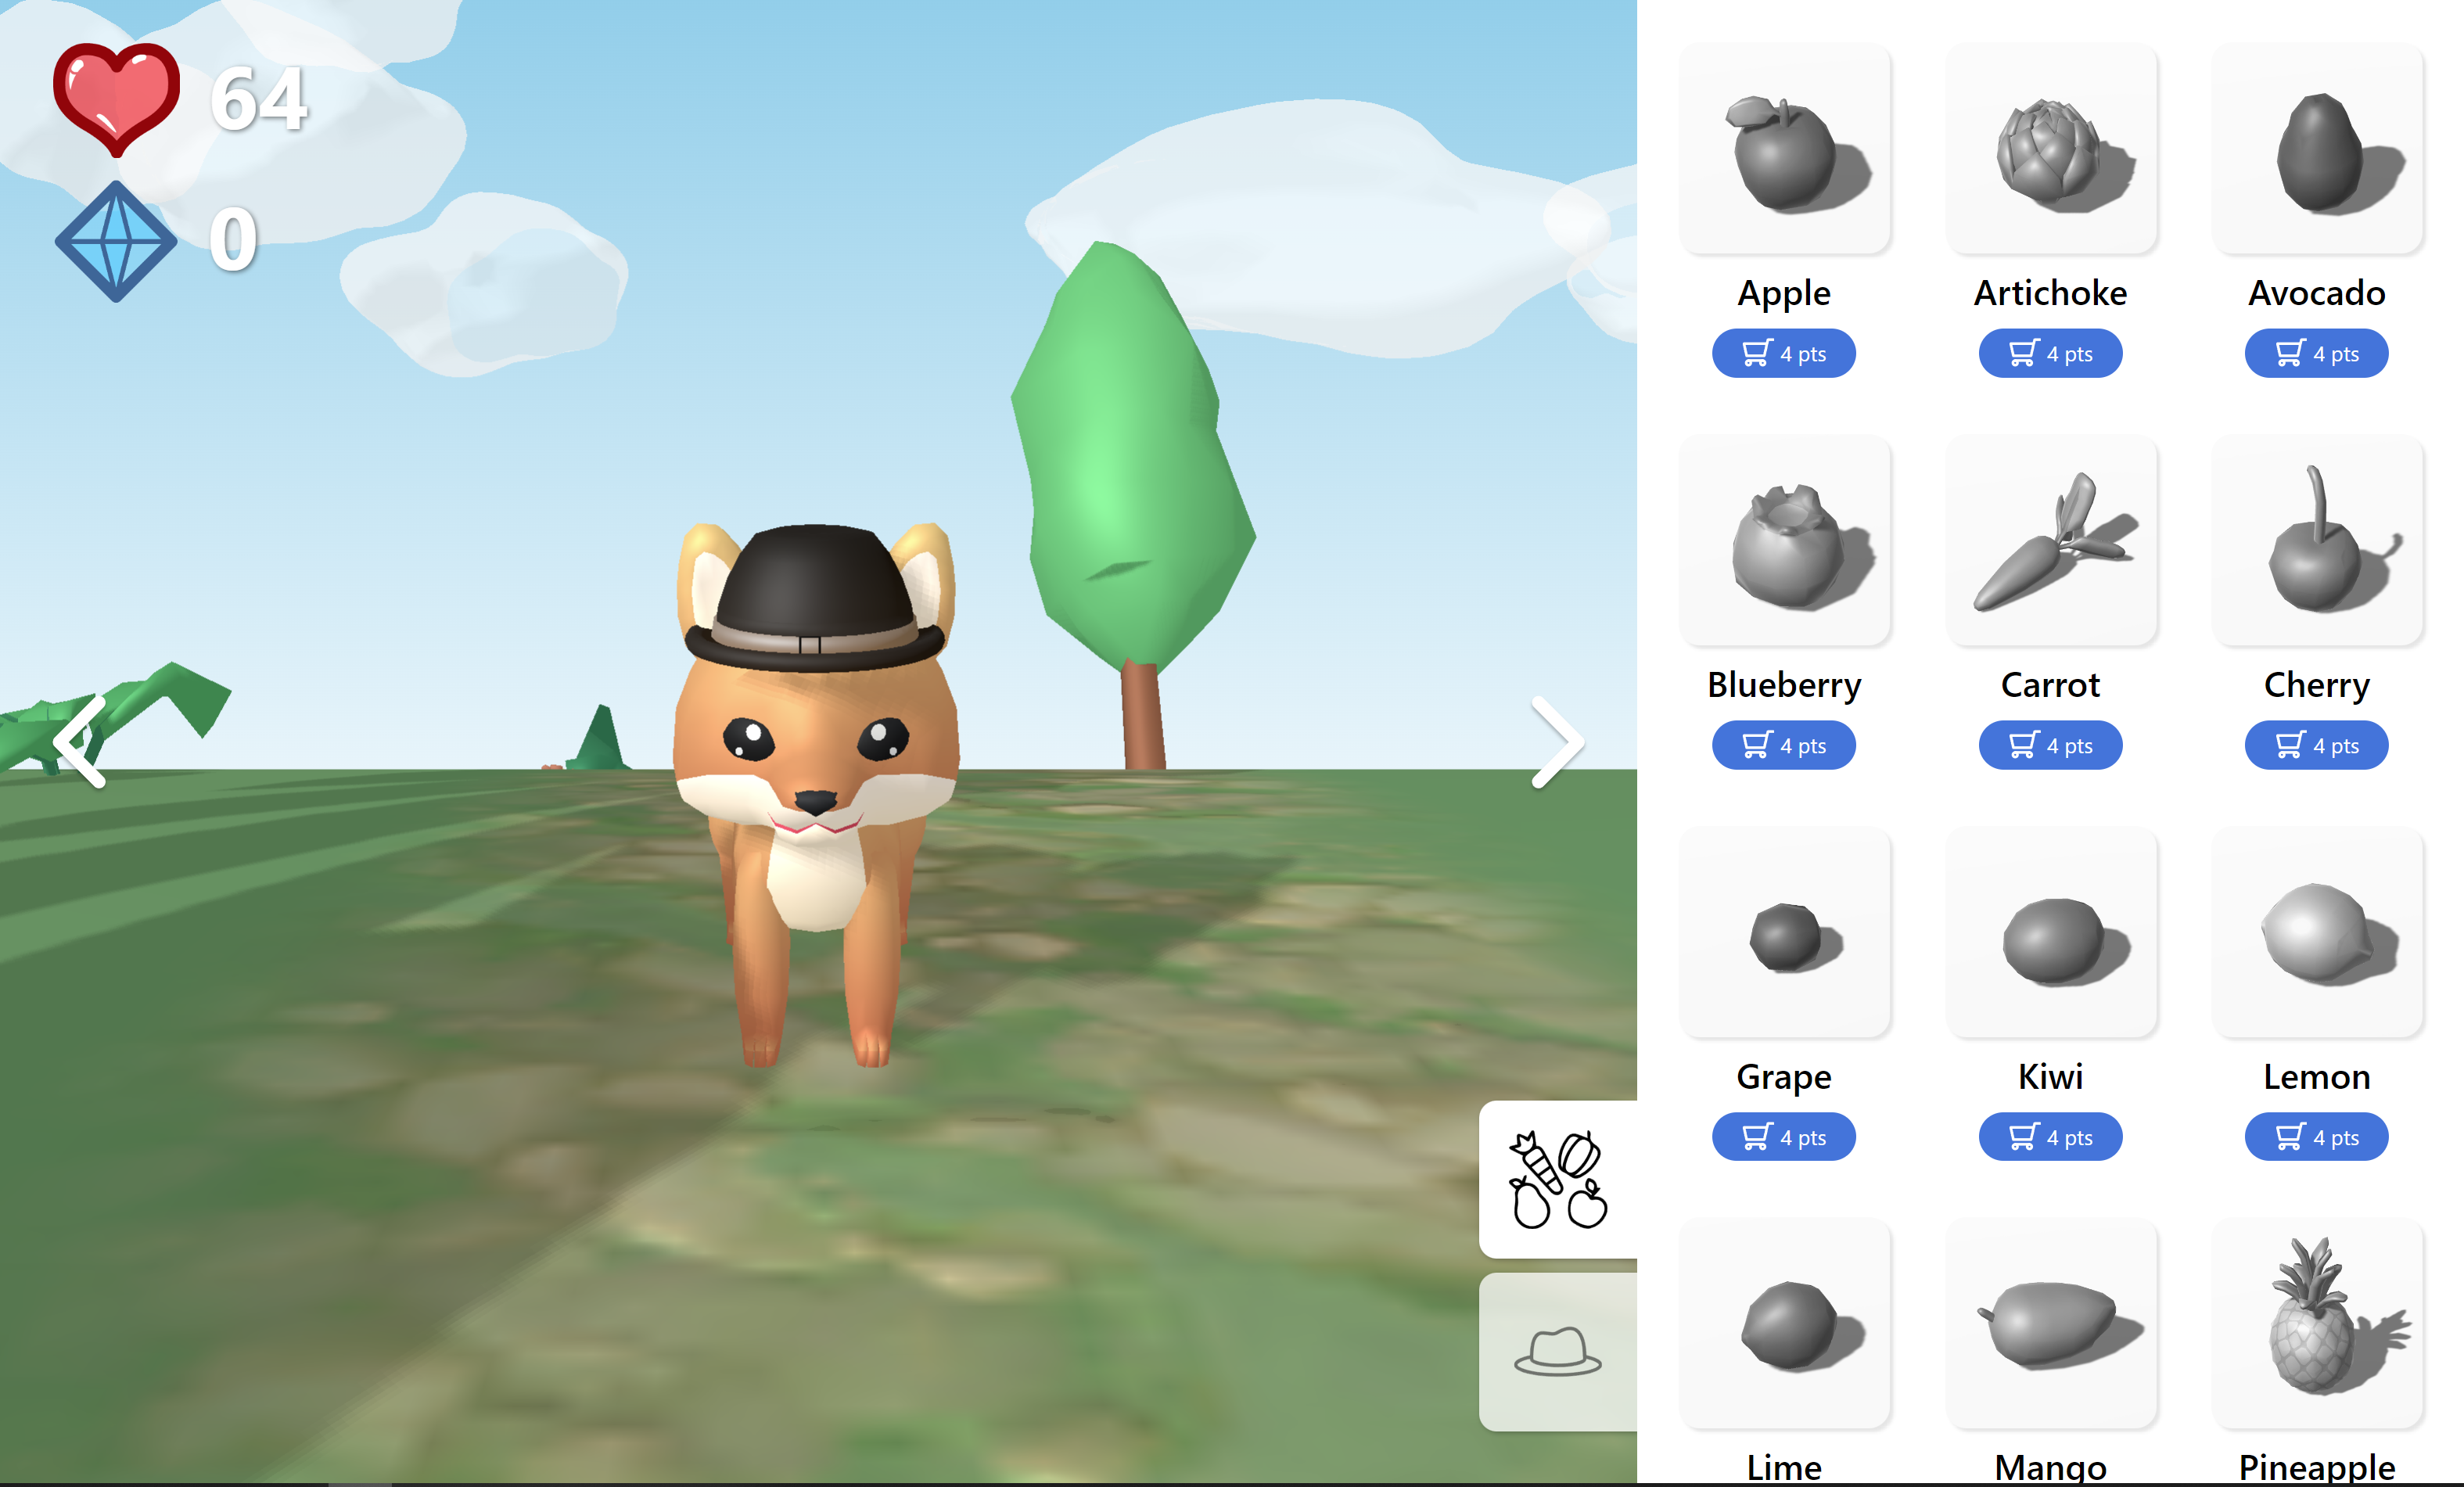
Task: Click the Blueberry label text
Action: click(1784, 685)
